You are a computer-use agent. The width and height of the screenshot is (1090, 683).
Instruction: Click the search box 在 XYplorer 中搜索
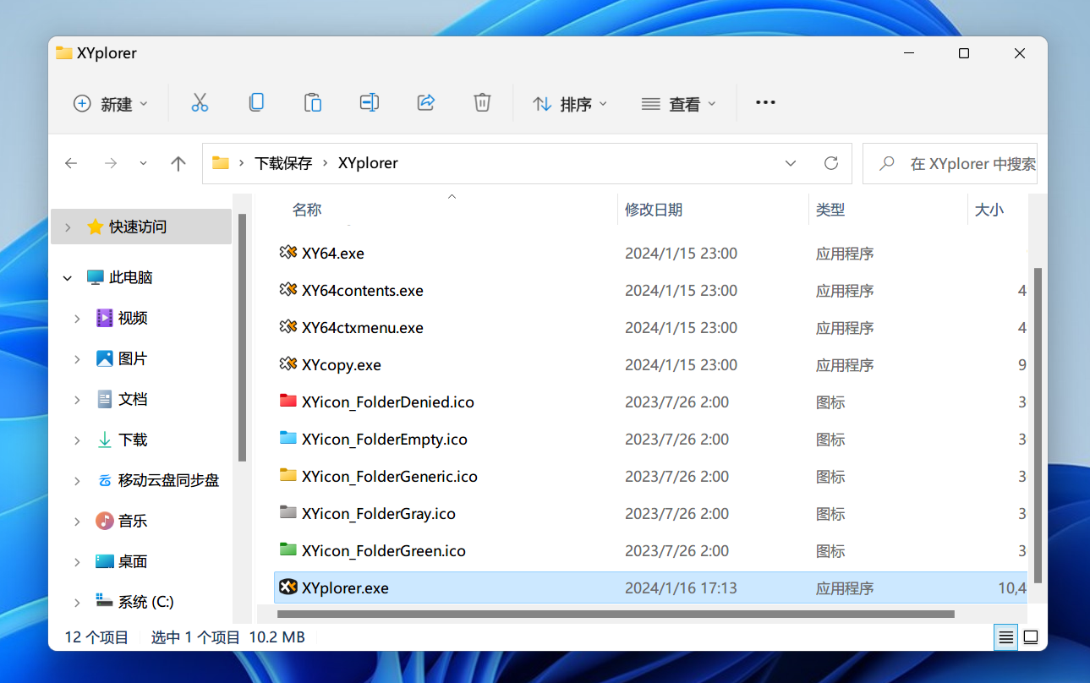pyautogui.click(x=950, y=163)
